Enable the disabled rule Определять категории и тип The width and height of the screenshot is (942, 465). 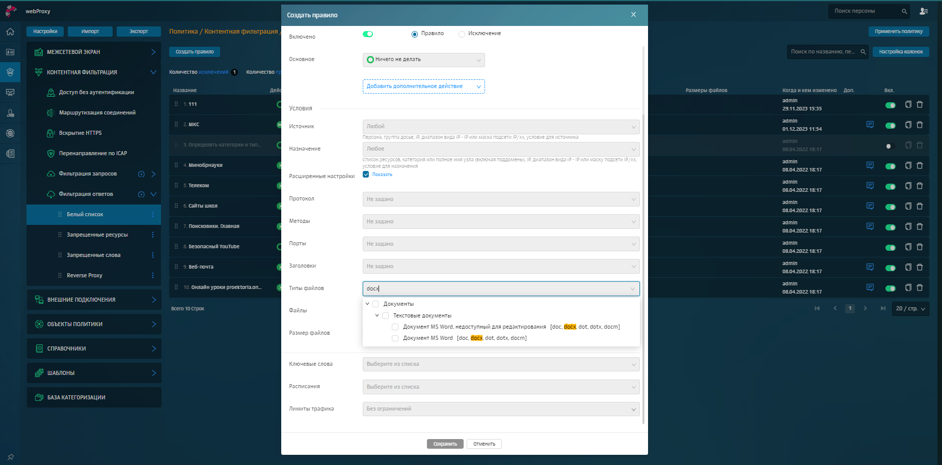click(x=891, y=146)
